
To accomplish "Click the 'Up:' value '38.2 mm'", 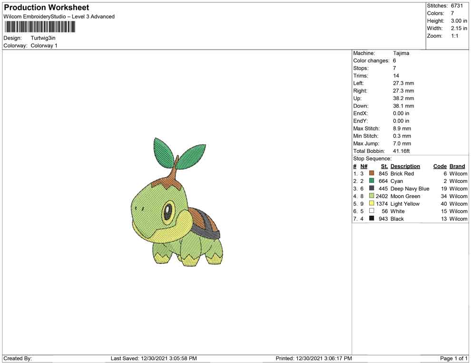I will point(403,98).
